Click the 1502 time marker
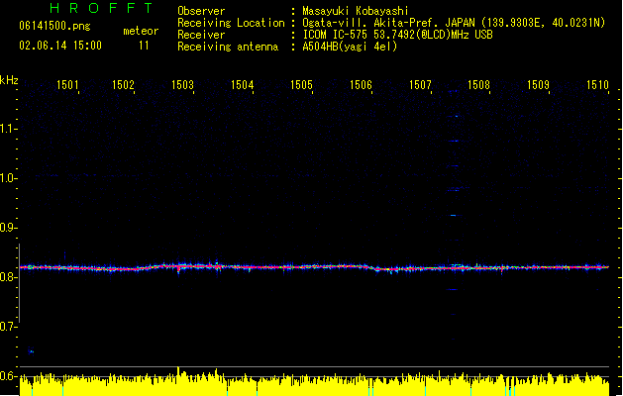The width and height of the screenshot is (623, 396). coord(123,85)
